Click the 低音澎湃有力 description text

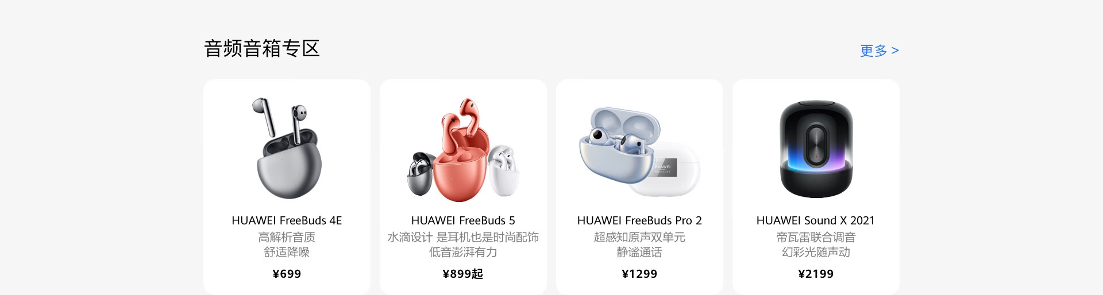click(x=463, y=252)
